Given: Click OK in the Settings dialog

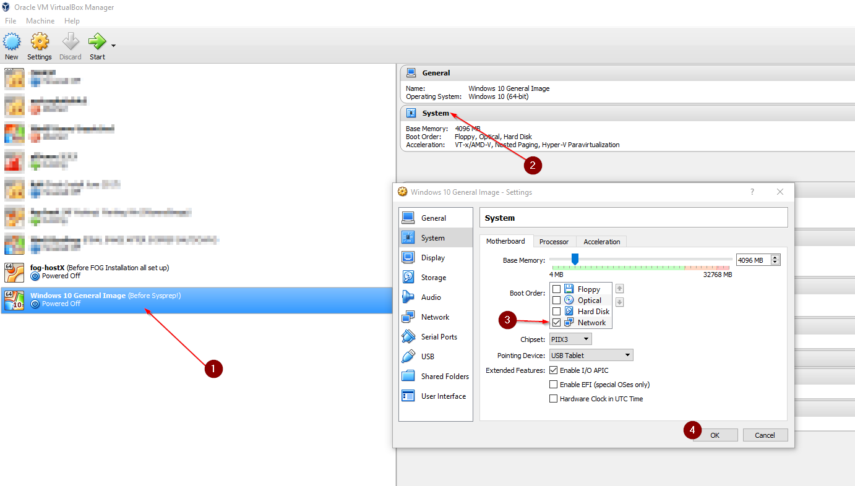Looking at the screenshot, I should point(715,435).
